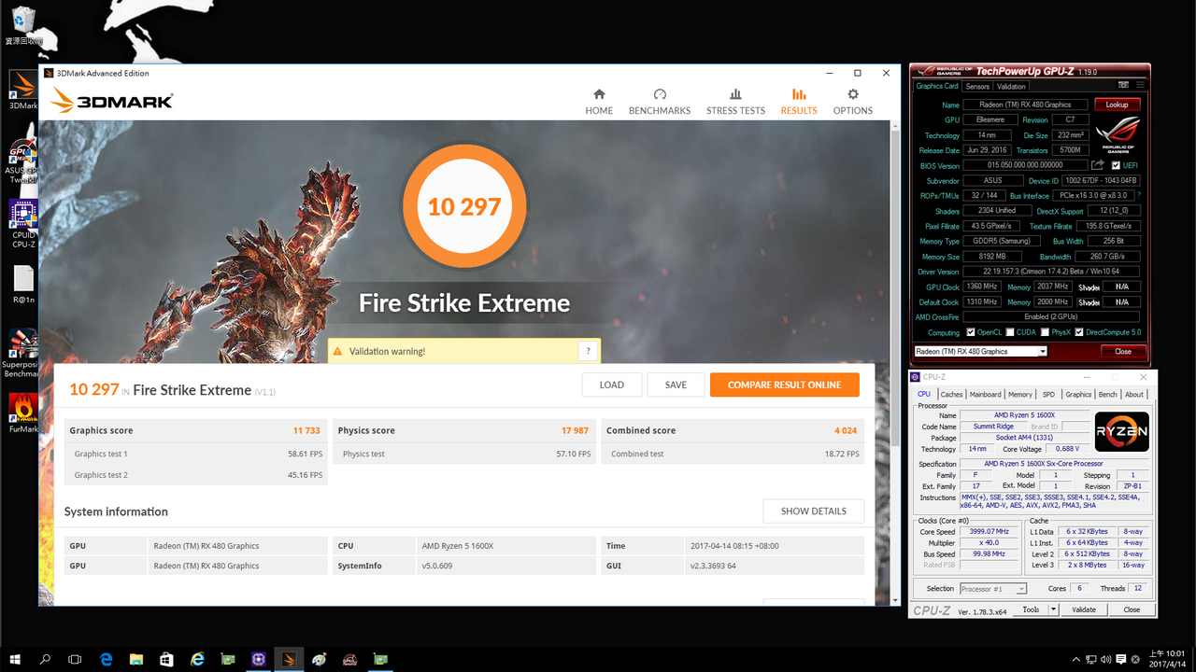Viewport: 1196px width, 672px height.
Task: Click the validation warning help question mark
Action: (x=588, y=351)
